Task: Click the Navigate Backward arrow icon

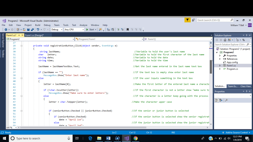Action: pyautogui.click(x=6, y=30)
